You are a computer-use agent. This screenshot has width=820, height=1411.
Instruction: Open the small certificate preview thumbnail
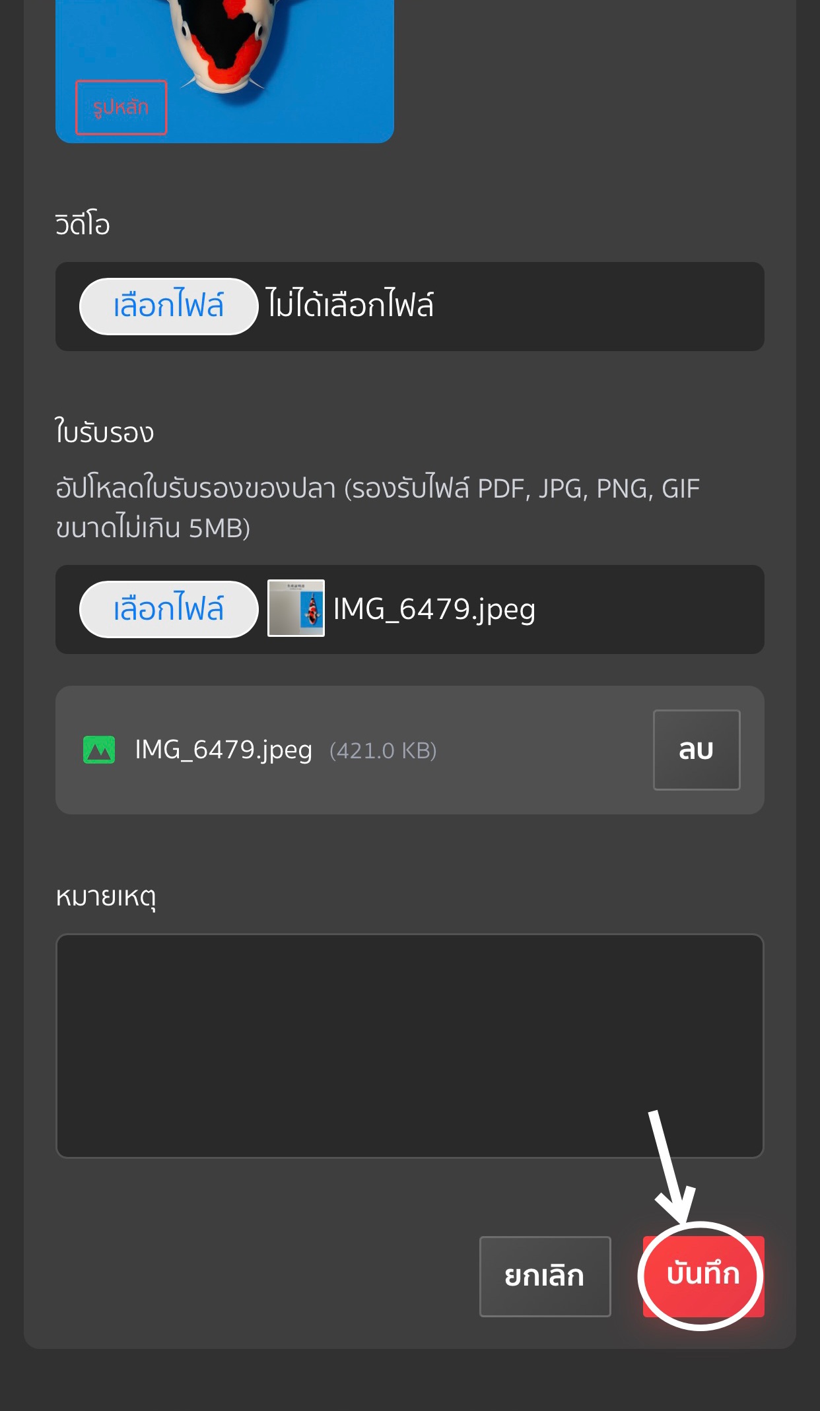(x=296, y=608)
